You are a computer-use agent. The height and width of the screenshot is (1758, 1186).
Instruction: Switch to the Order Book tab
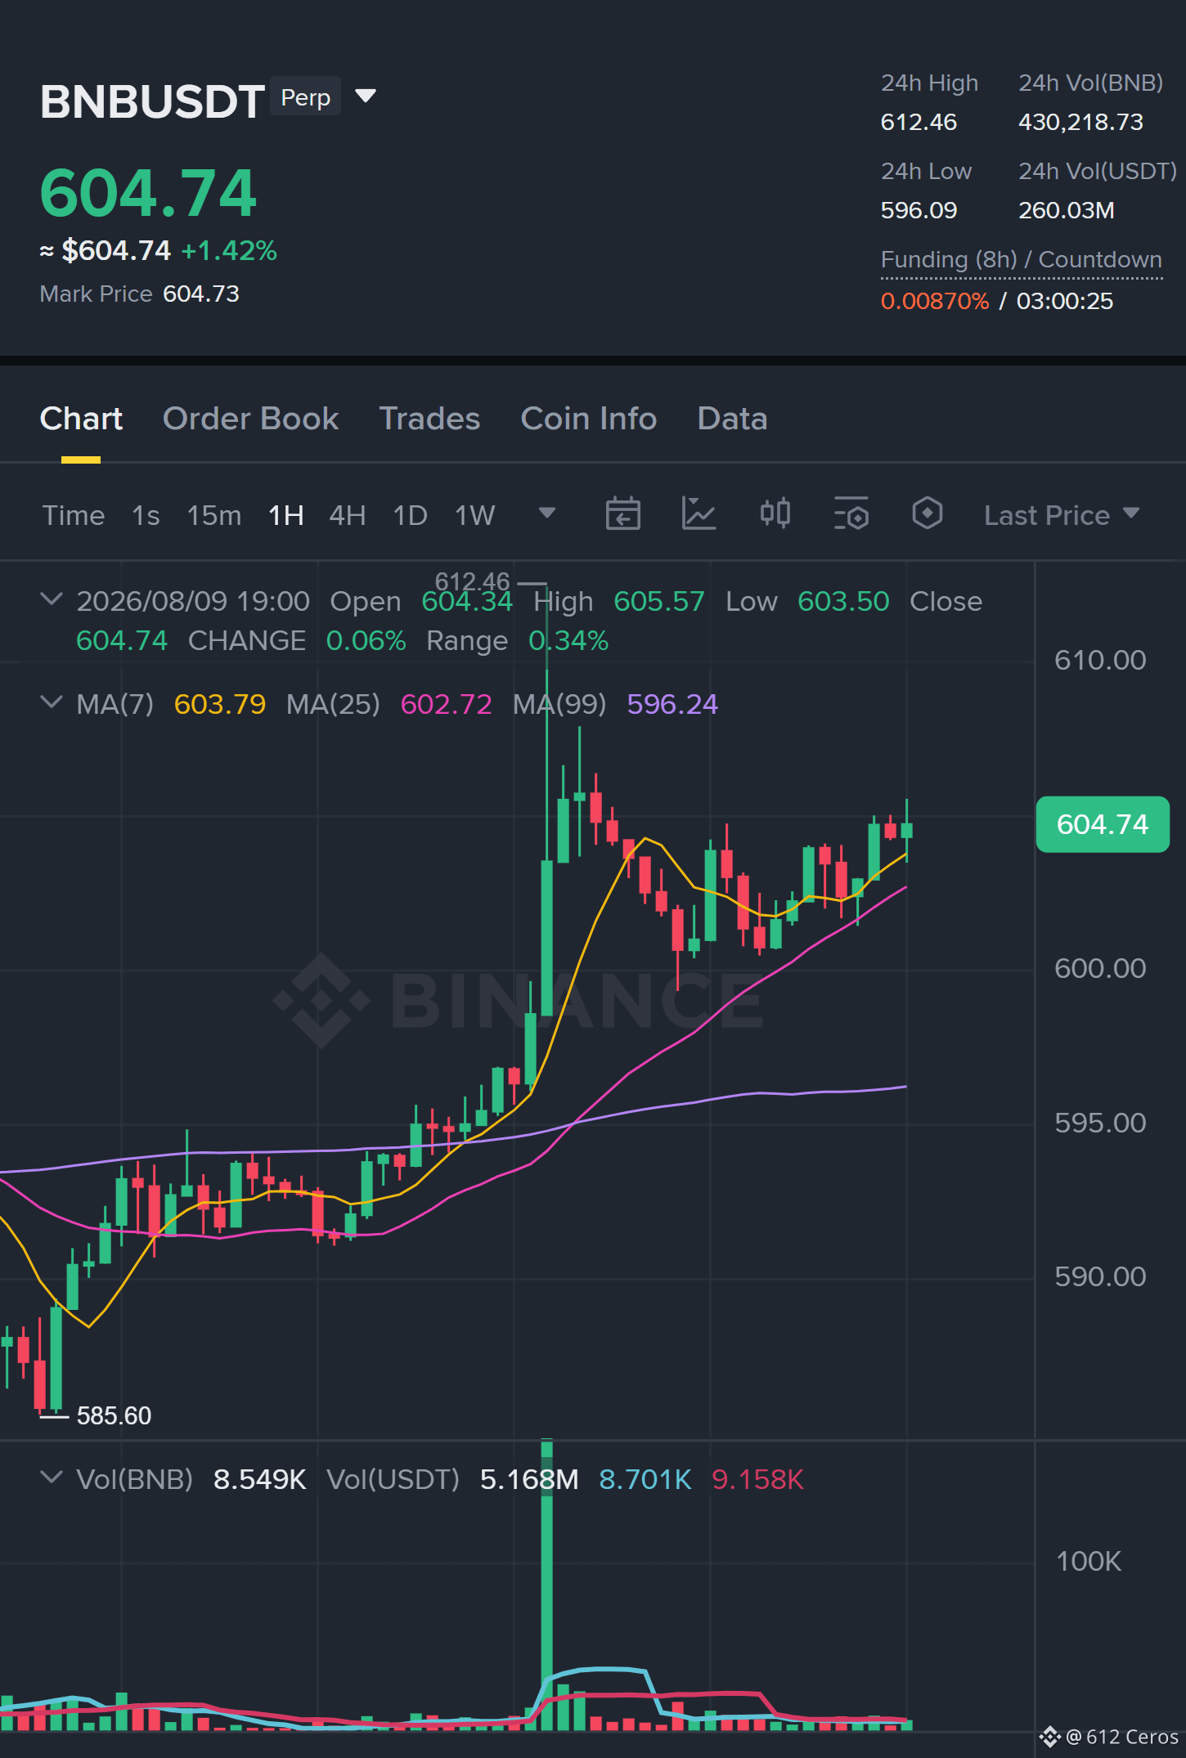point(250,419)
